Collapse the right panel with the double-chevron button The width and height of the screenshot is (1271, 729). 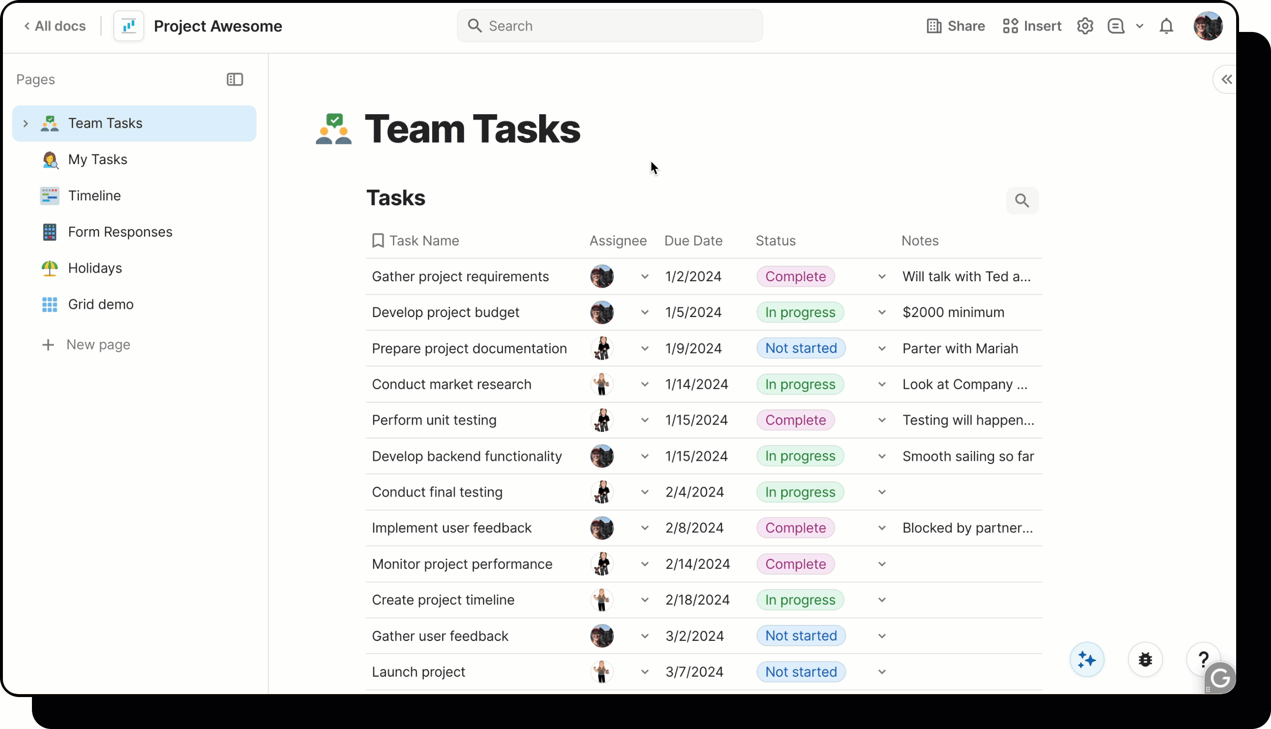(x=1226, y=79)
